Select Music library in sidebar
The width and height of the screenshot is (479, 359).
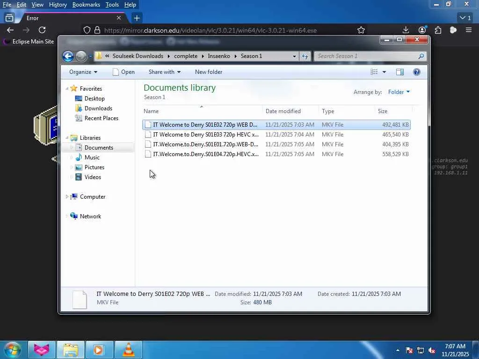click(92, 158)
